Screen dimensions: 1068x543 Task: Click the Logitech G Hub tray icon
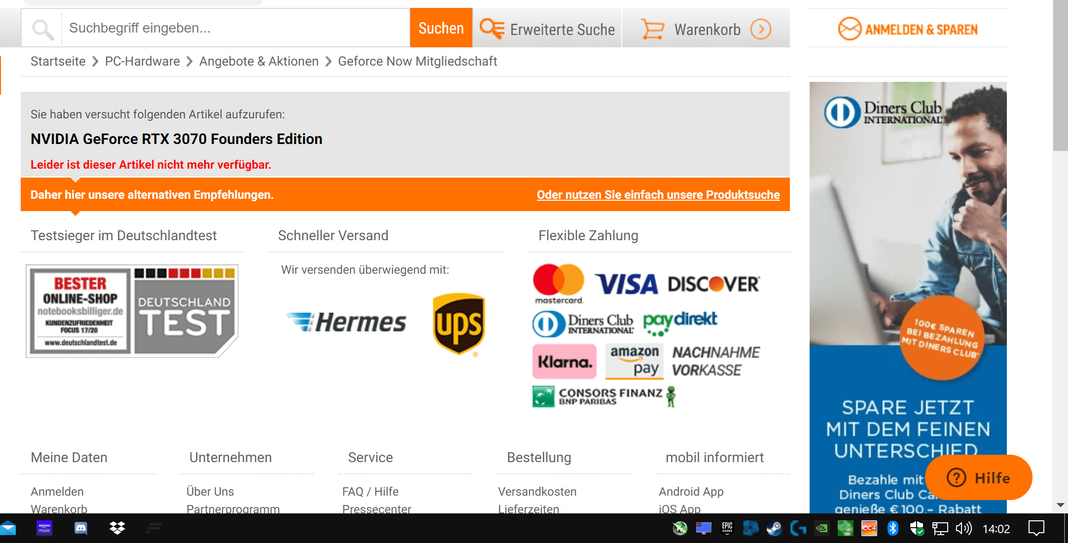798,529
